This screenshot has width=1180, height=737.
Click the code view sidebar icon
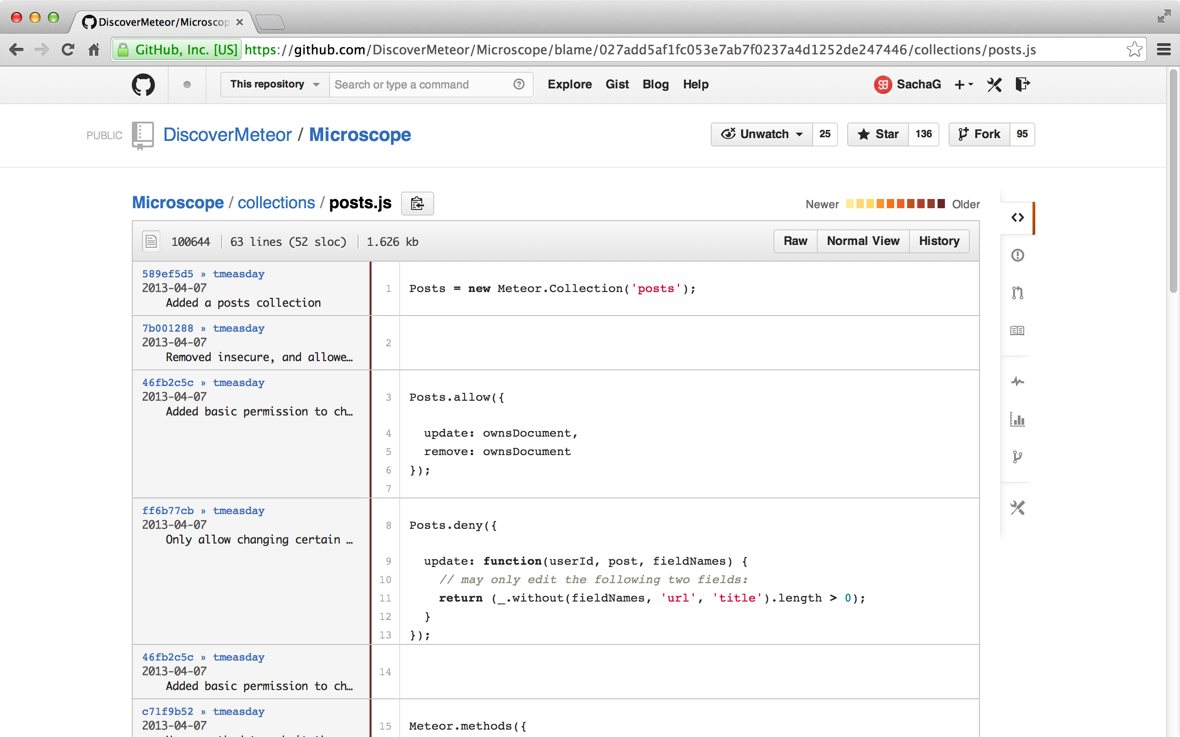[x=1017, y=217]
